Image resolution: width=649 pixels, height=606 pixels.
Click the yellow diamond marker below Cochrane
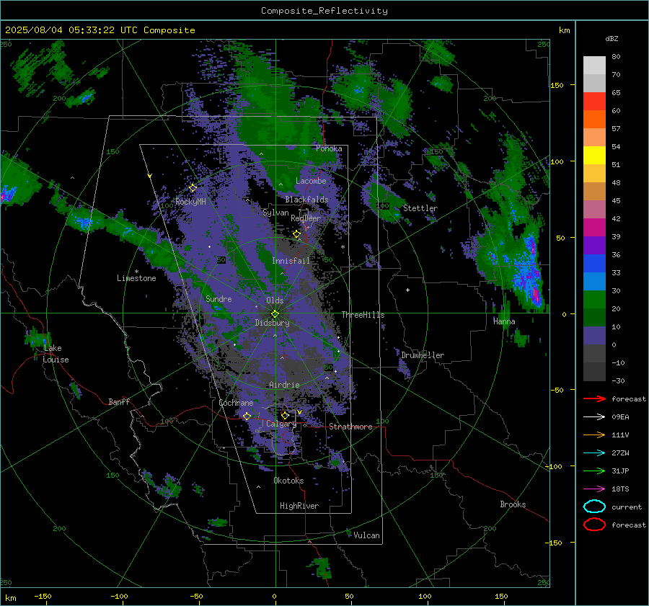(x=247, y=416)
